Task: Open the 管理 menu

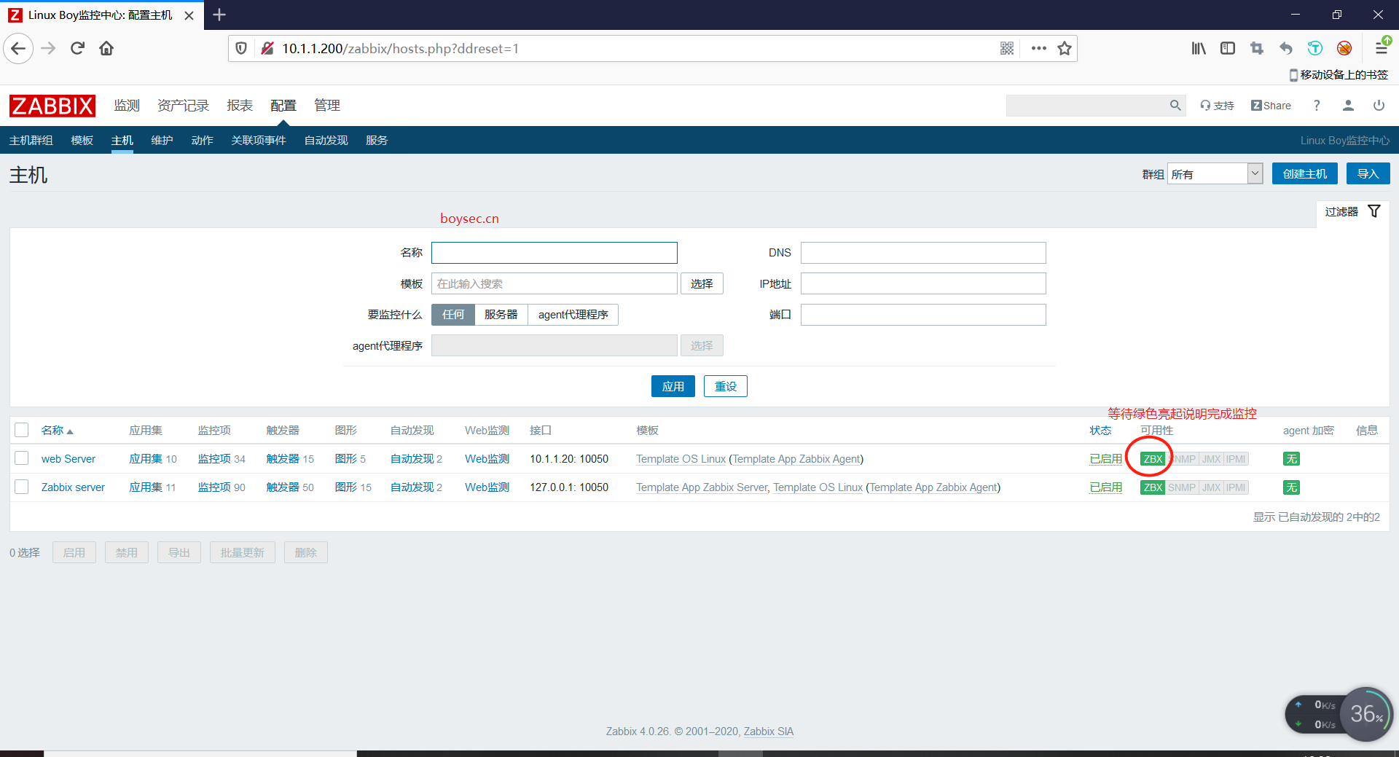Action: pyautogui.click(x=327, y=106)
